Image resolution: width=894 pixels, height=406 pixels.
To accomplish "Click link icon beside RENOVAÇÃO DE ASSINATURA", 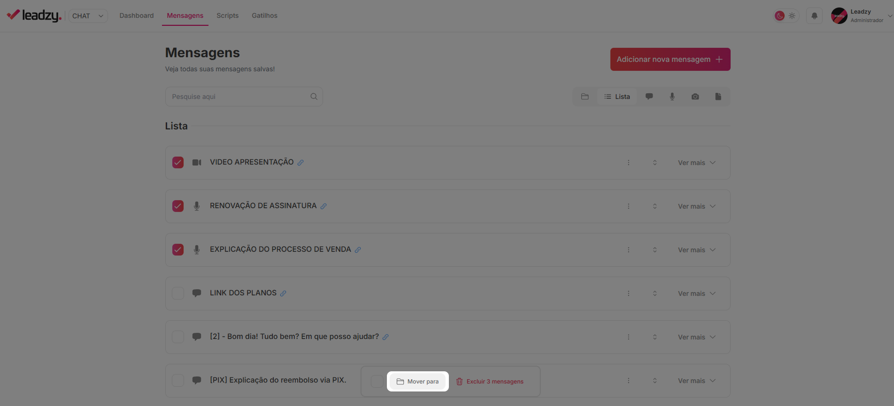I will coord(324,206).
